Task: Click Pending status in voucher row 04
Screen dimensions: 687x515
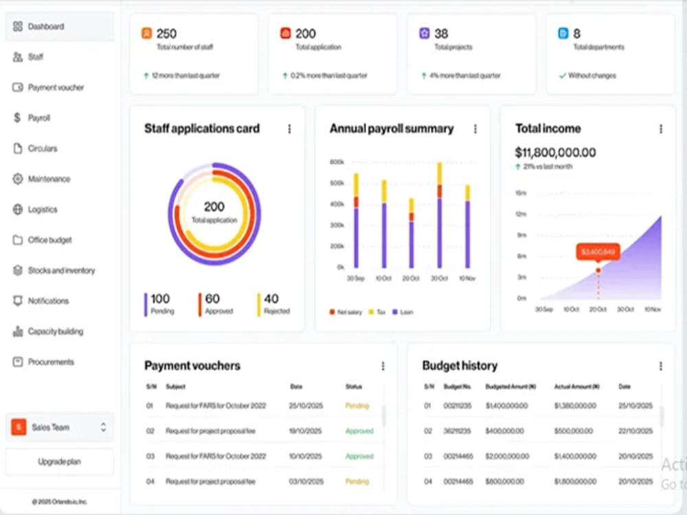Action: pos(357,481)
